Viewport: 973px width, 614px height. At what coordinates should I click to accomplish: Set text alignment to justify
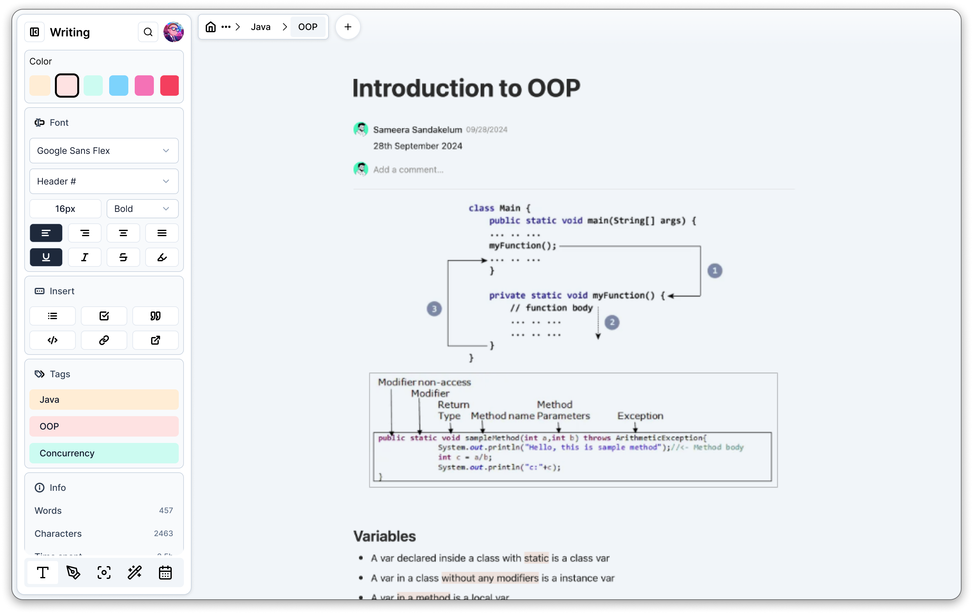click(162, 233)
